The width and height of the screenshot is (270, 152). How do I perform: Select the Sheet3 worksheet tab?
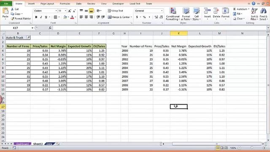pos(38,144)
